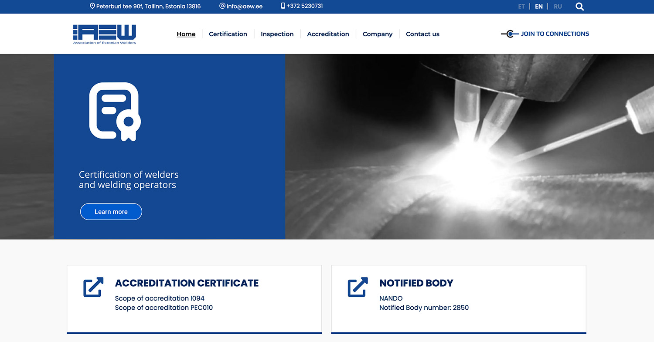Open the search magnifier icon
654x342 pixels.
coord(579,7)
